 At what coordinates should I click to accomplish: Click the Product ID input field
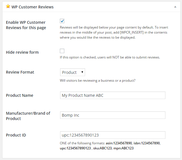click(113, 135)
